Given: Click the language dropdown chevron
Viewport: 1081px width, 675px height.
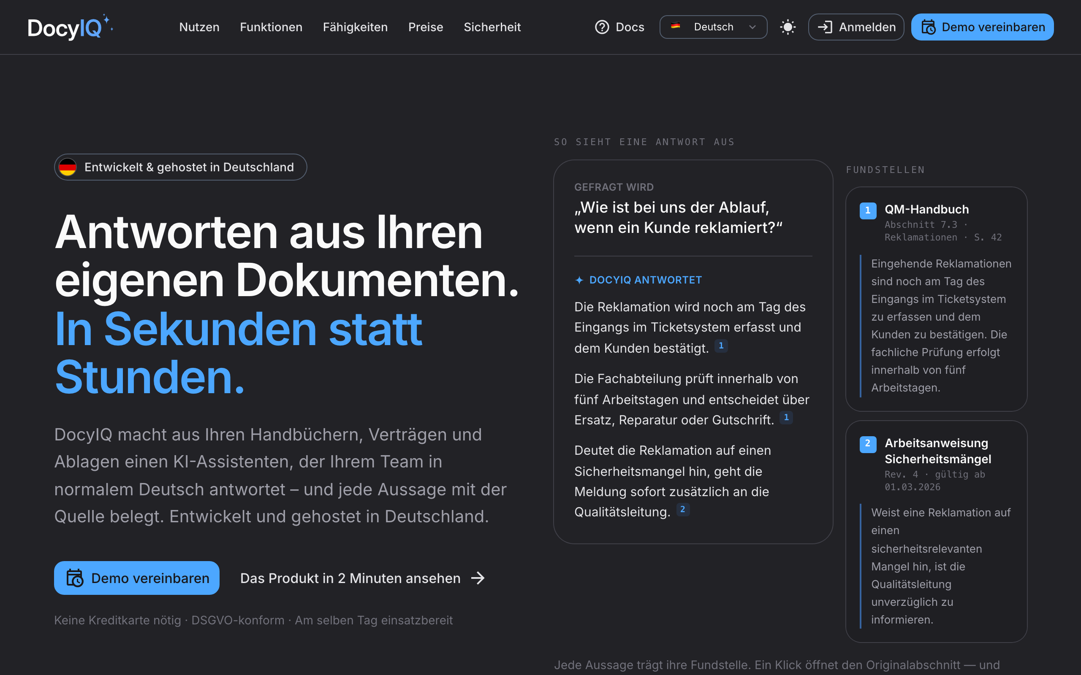Looking at the screenshot, I should [752, 27].
